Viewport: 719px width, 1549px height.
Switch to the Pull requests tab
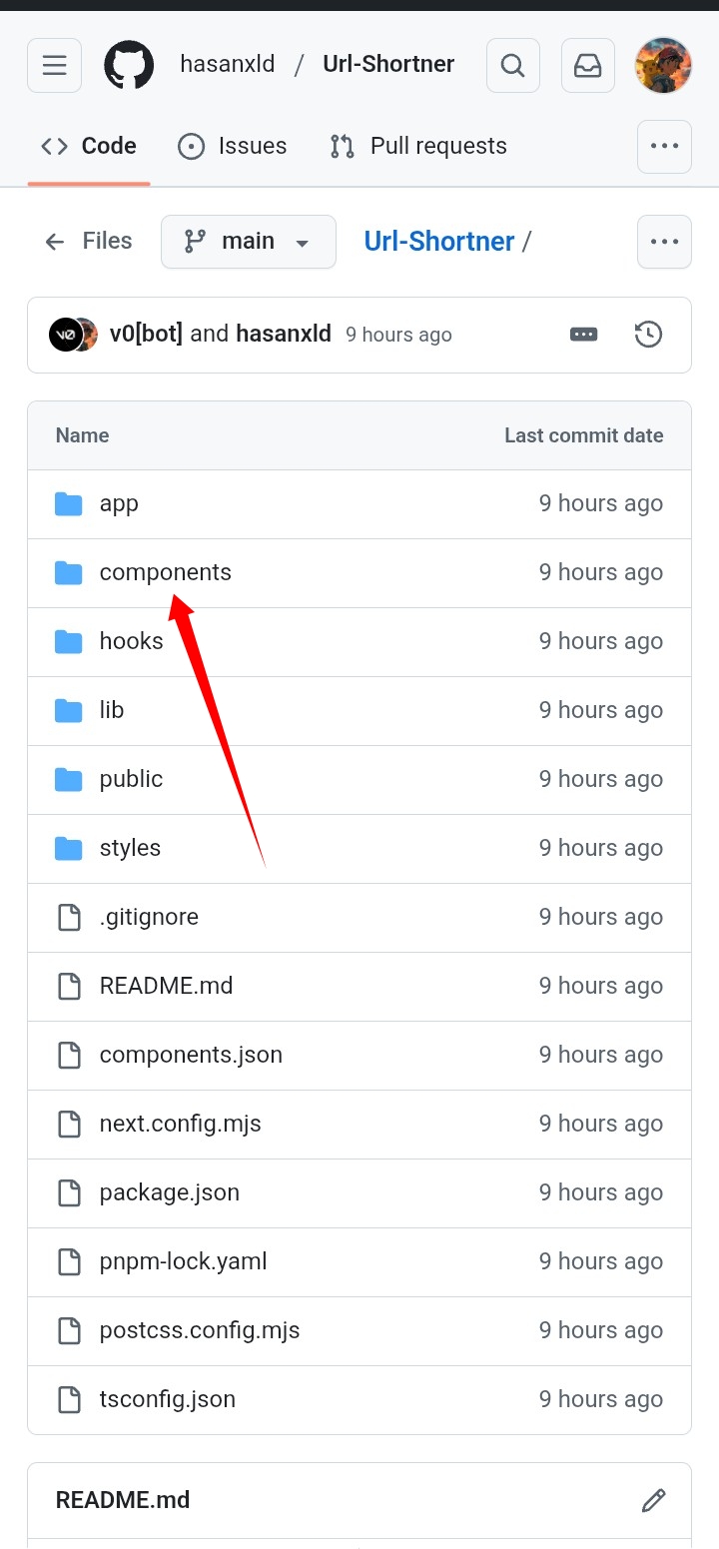418,147
